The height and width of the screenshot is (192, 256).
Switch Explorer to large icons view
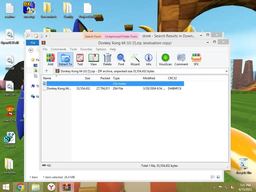(218, 177)
